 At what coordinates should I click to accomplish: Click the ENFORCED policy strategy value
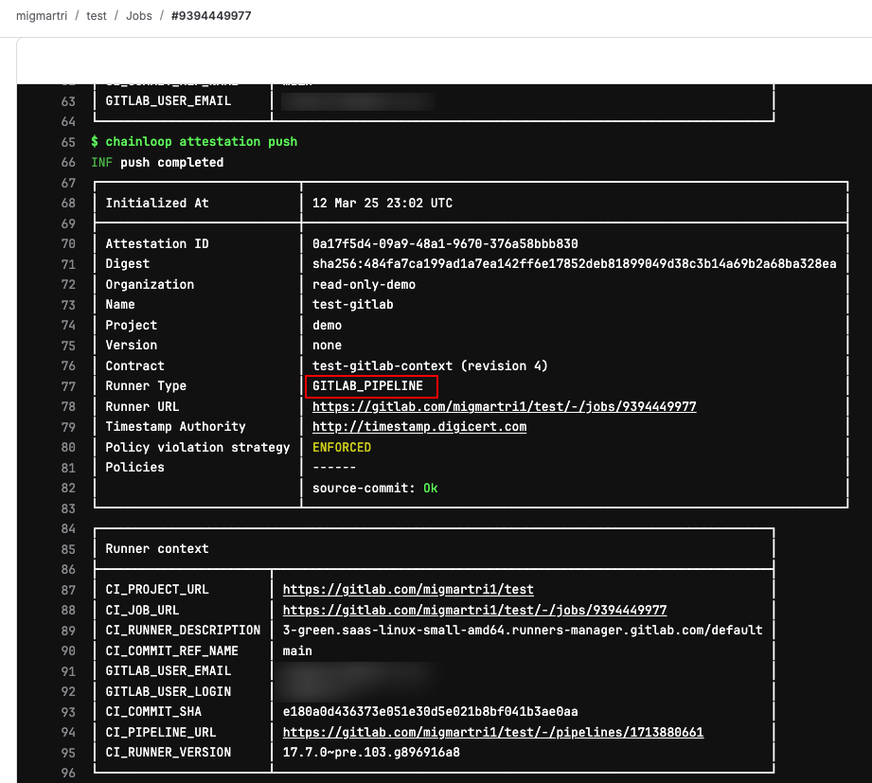pos(342,448)
